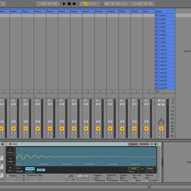This screenshot has width=191, height=191.
Task: Mute Kick track with its activator
Action: pos(147,128)
